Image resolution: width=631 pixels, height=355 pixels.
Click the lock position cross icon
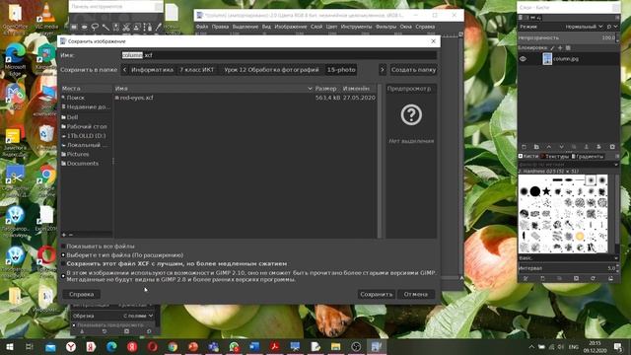pyautogui.click(x=560, y=48)
